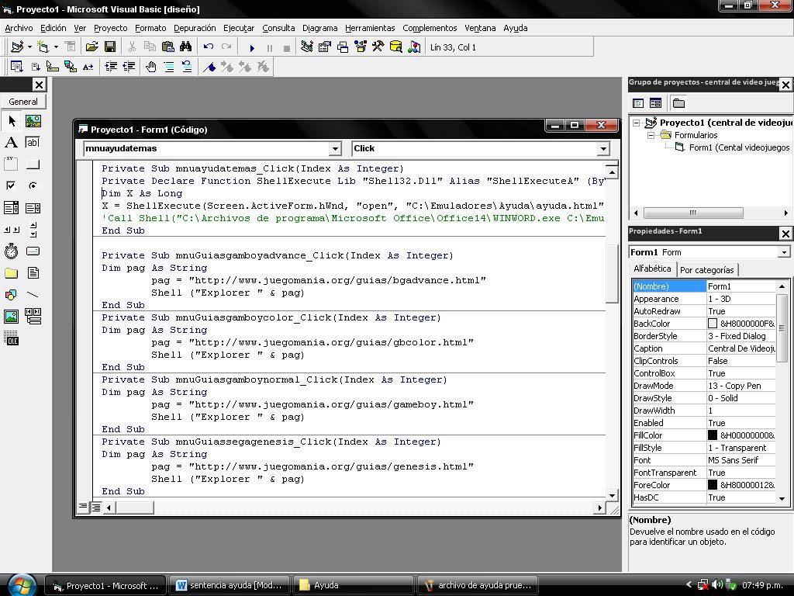
Task: Click the volume icon in system tray
Action: (716, 585)
